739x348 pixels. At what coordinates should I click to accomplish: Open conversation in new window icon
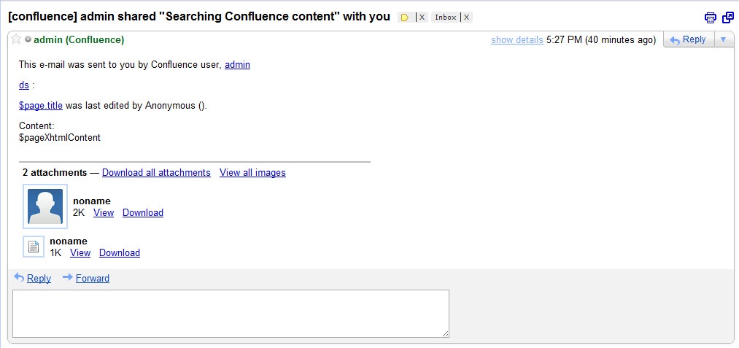click(727, 18)
